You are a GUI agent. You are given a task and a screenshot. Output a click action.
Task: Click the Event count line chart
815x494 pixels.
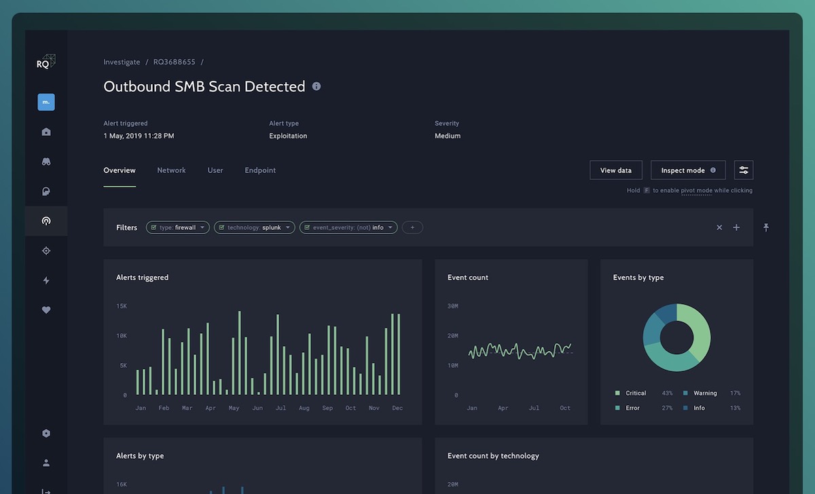click(x=520, y=350)
